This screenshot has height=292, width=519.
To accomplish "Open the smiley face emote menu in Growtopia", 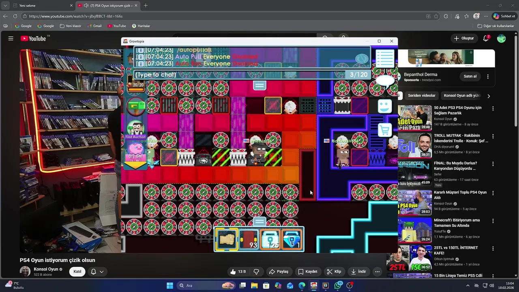I will (384, 106).
